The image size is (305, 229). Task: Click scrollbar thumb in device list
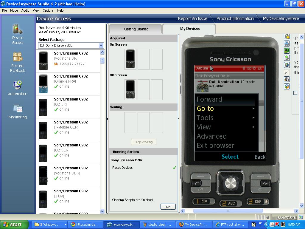pos(102,60)
